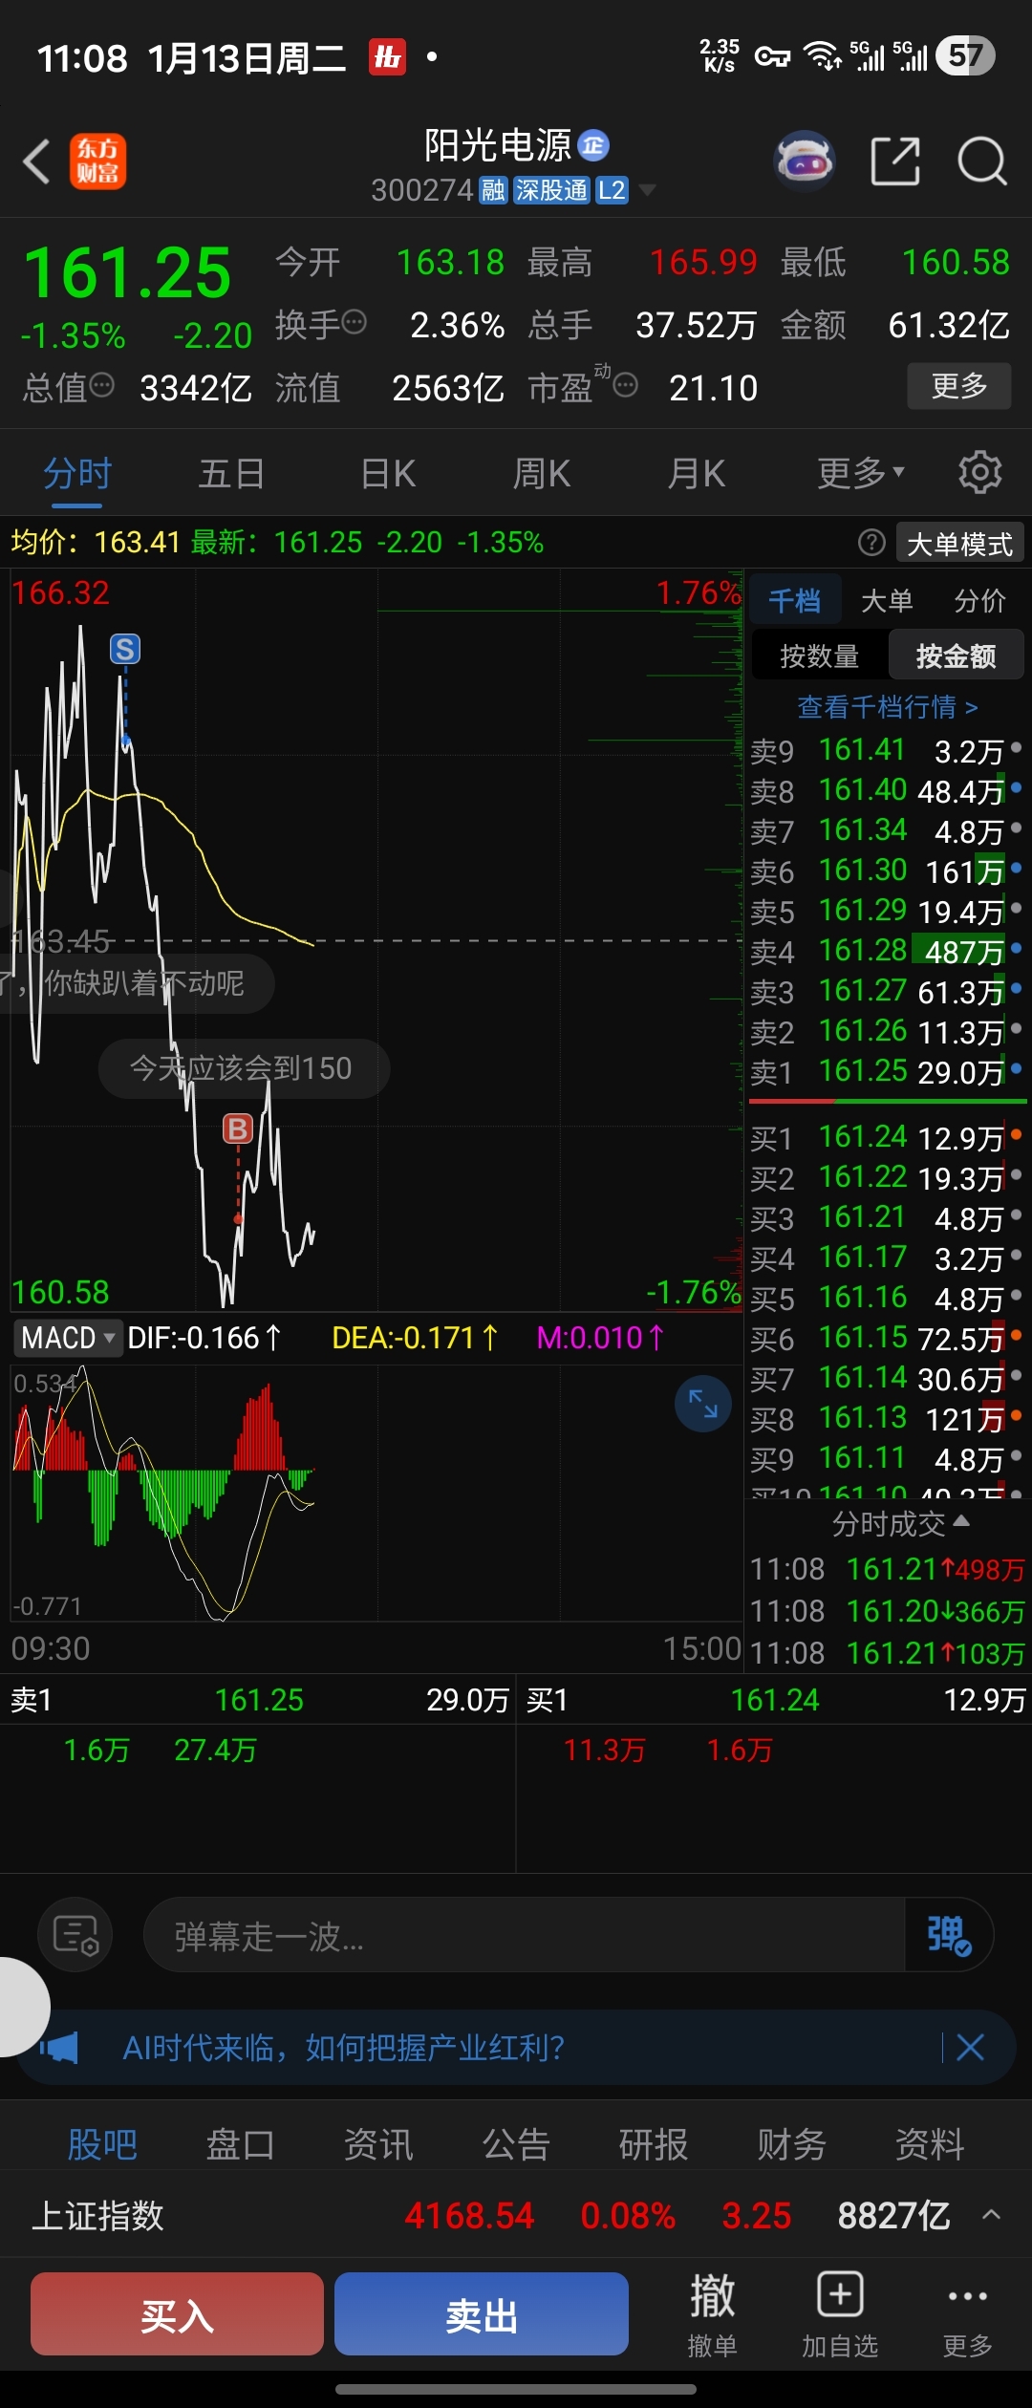This screenshot has width=1032, height=2408.
Task: Select the 千档 tab
Action: [x=795, y=600]
